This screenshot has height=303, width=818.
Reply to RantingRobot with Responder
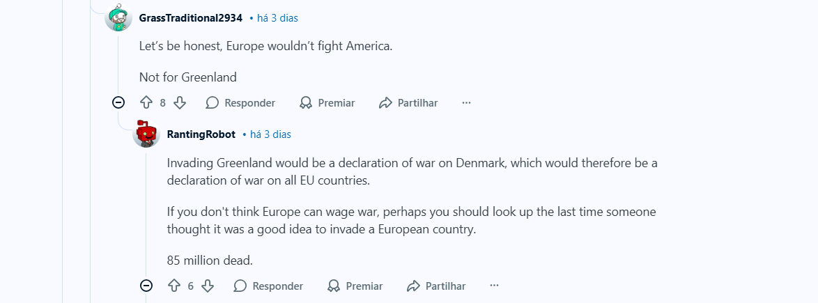pyautogui.click(x=269, y=286)
